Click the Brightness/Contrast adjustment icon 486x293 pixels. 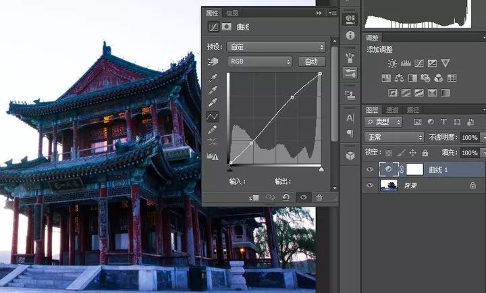click(x=393, y=63)
